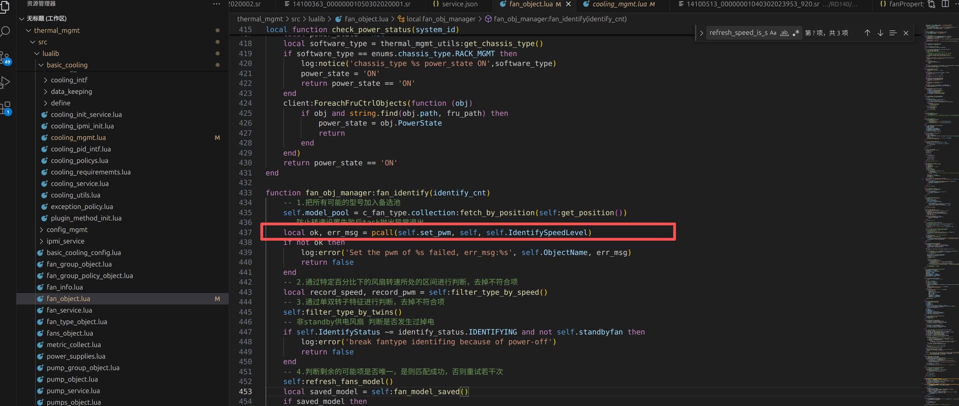Viewport: 959px width, 406px height.
Task: Click the find input with refresh_speed text
Action: [738, 33]
